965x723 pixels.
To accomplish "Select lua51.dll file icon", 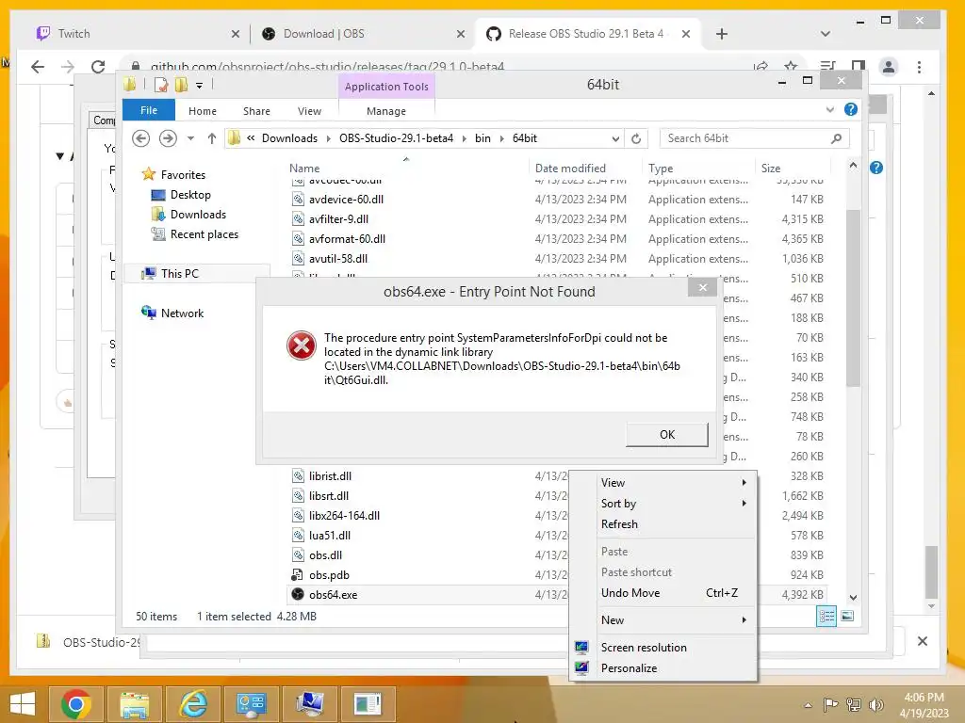I will (x=298, y=535).
